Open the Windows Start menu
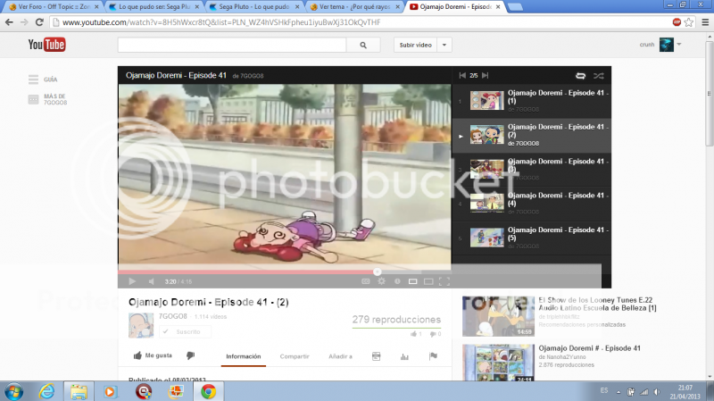This screenshot has width=714, height=401. pyautogui.click(x=13, y=391)
